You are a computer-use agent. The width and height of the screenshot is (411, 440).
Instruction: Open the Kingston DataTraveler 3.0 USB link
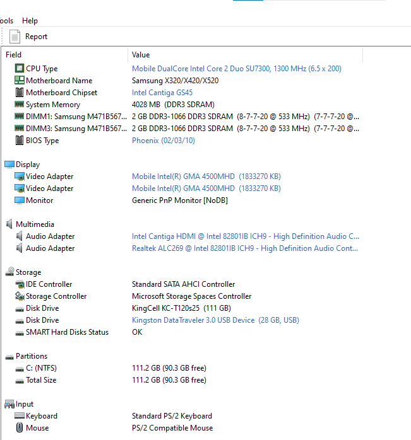tap(216, 320)
